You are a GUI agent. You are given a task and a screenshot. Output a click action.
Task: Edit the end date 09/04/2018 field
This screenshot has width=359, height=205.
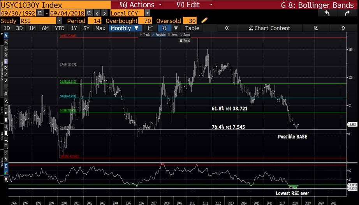click(x=67, y=13)
